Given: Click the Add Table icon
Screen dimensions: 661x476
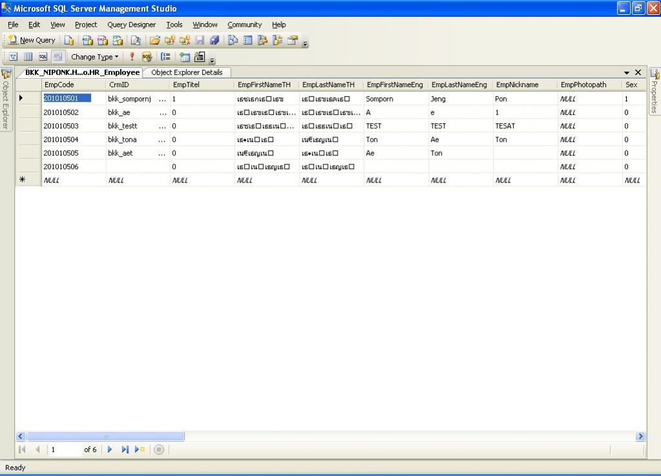Looking at the screenshot, I should pos(185,57).
